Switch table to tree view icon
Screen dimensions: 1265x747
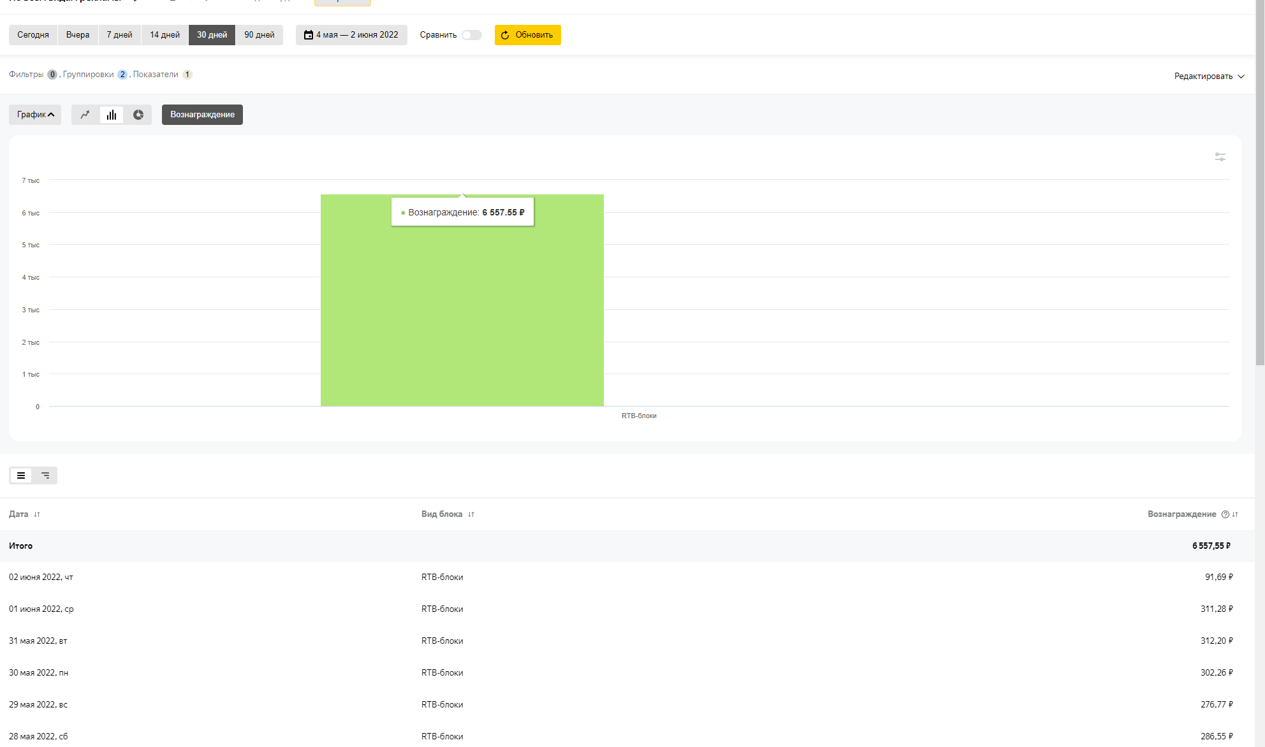[x=45, y=475]
